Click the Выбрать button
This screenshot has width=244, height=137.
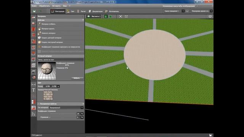pyautogui.click(x=77, y=78)
